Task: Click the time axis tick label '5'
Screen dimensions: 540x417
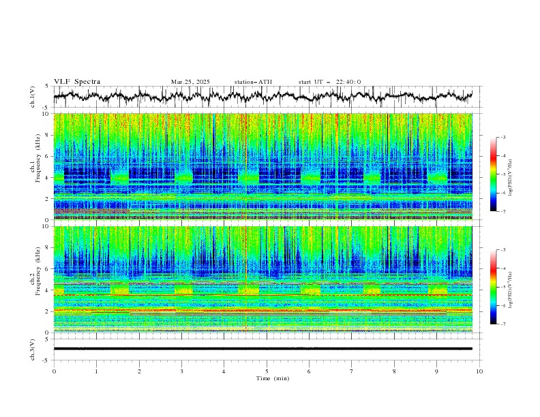Action: 267,371
